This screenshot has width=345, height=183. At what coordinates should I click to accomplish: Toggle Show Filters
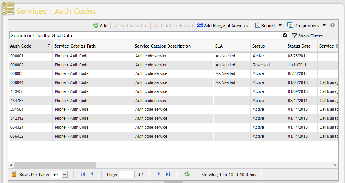(x=307, y=36)
